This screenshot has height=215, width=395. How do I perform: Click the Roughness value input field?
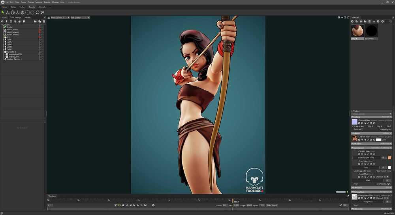click(387, 202)
